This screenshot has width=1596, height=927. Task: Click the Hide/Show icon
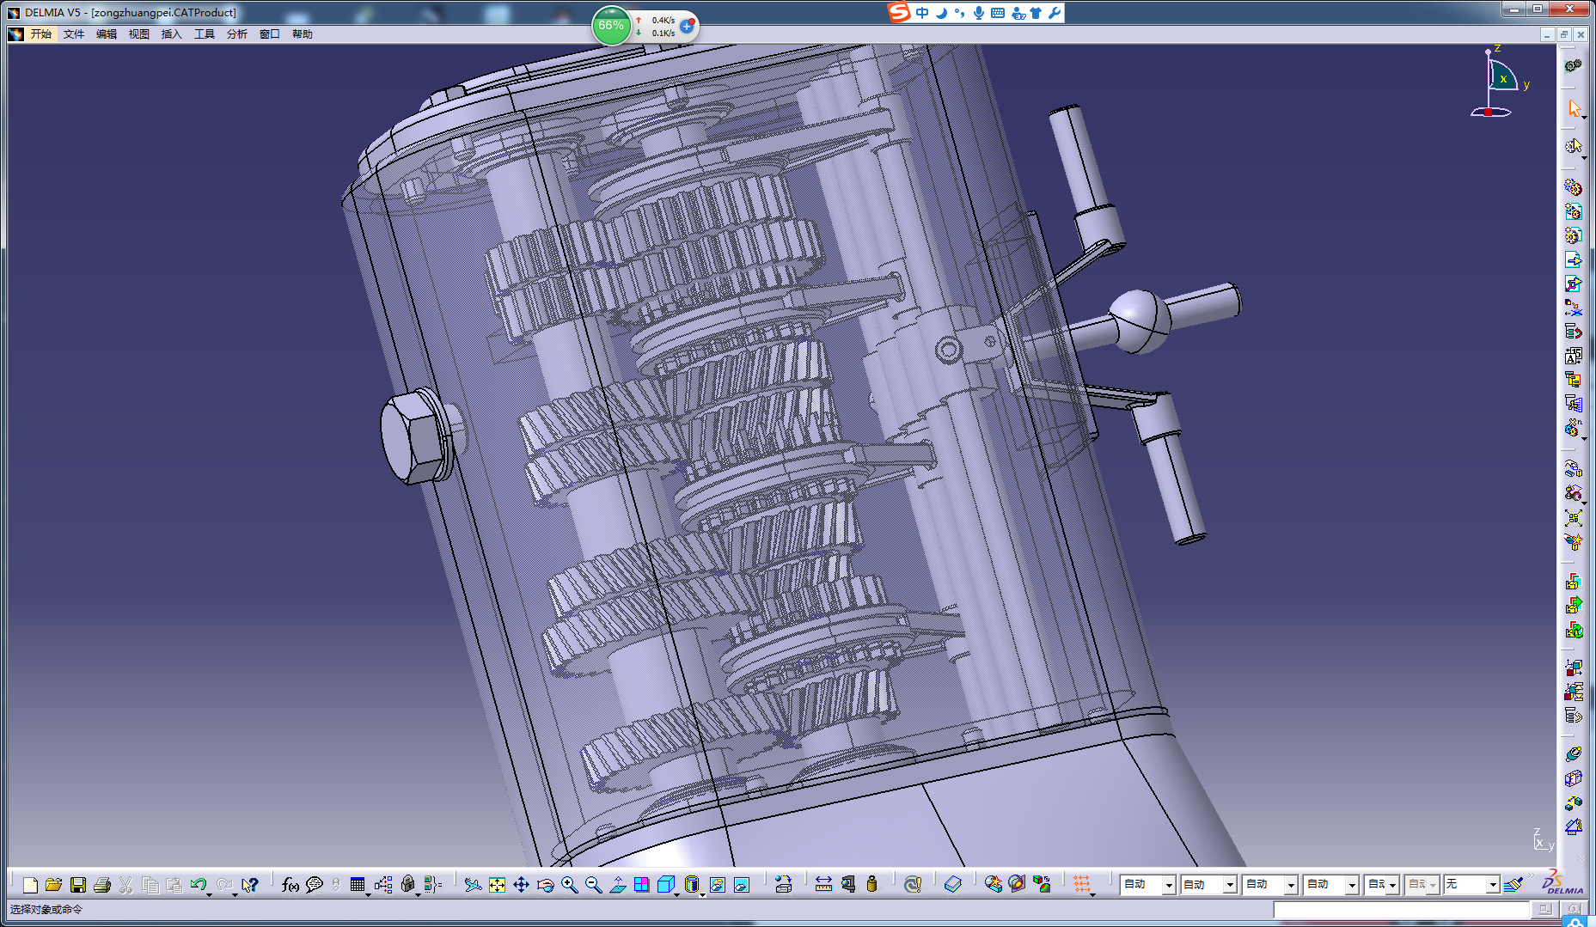click(717, 885)
